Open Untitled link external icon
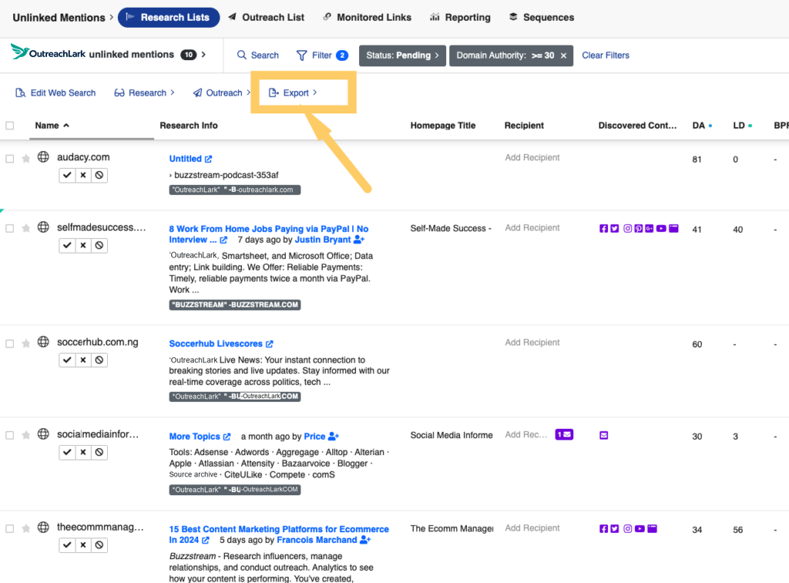 click(208, 159)
